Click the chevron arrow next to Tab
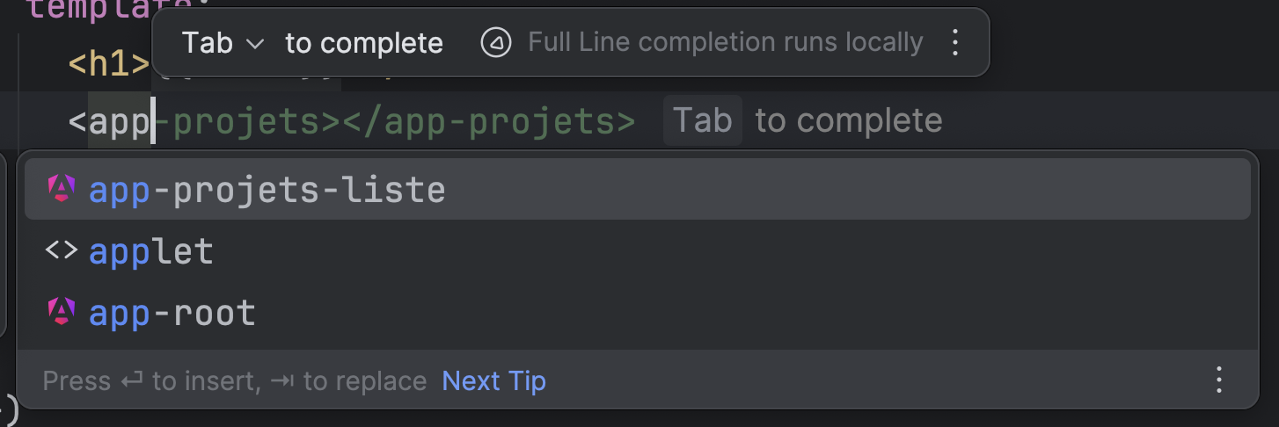 point(255,44)
